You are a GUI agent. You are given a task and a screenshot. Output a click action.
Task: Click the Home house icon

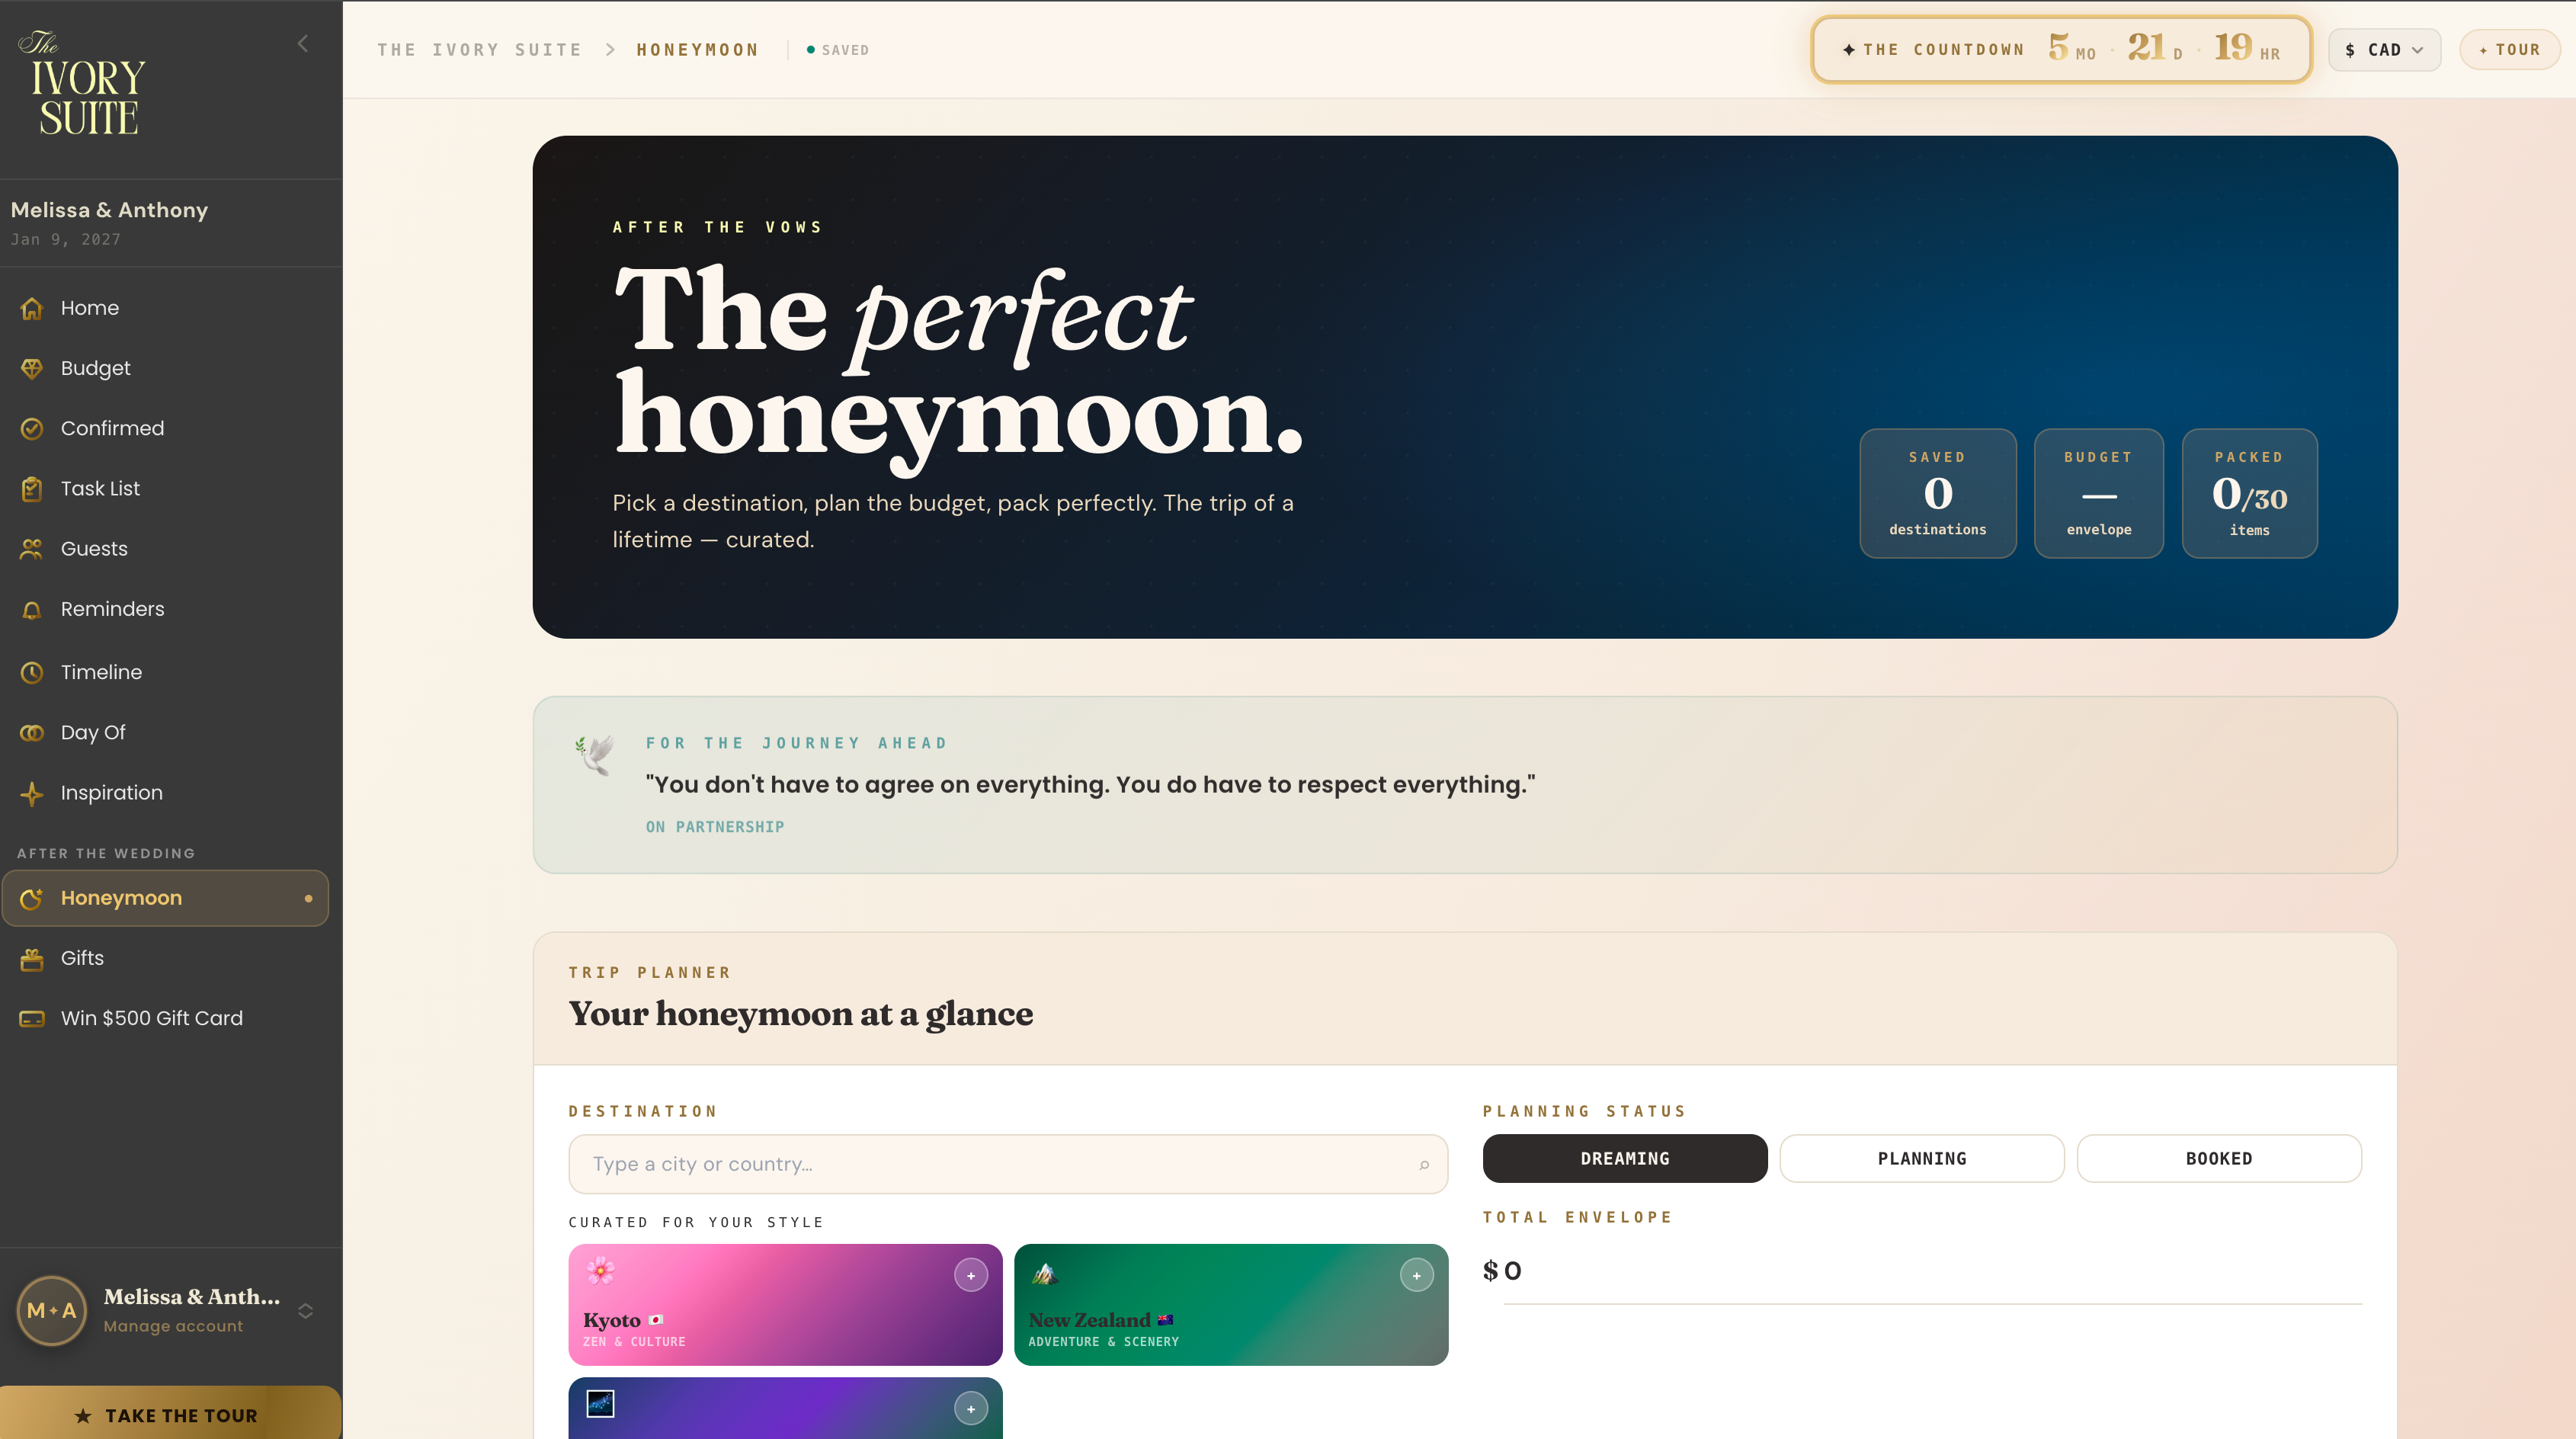pyautogui.click(x=32, y=308)
